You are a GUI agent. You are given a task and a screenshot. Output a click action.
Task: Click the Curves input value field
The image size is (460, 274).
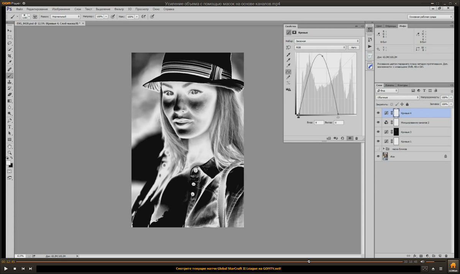pos(319,122)
